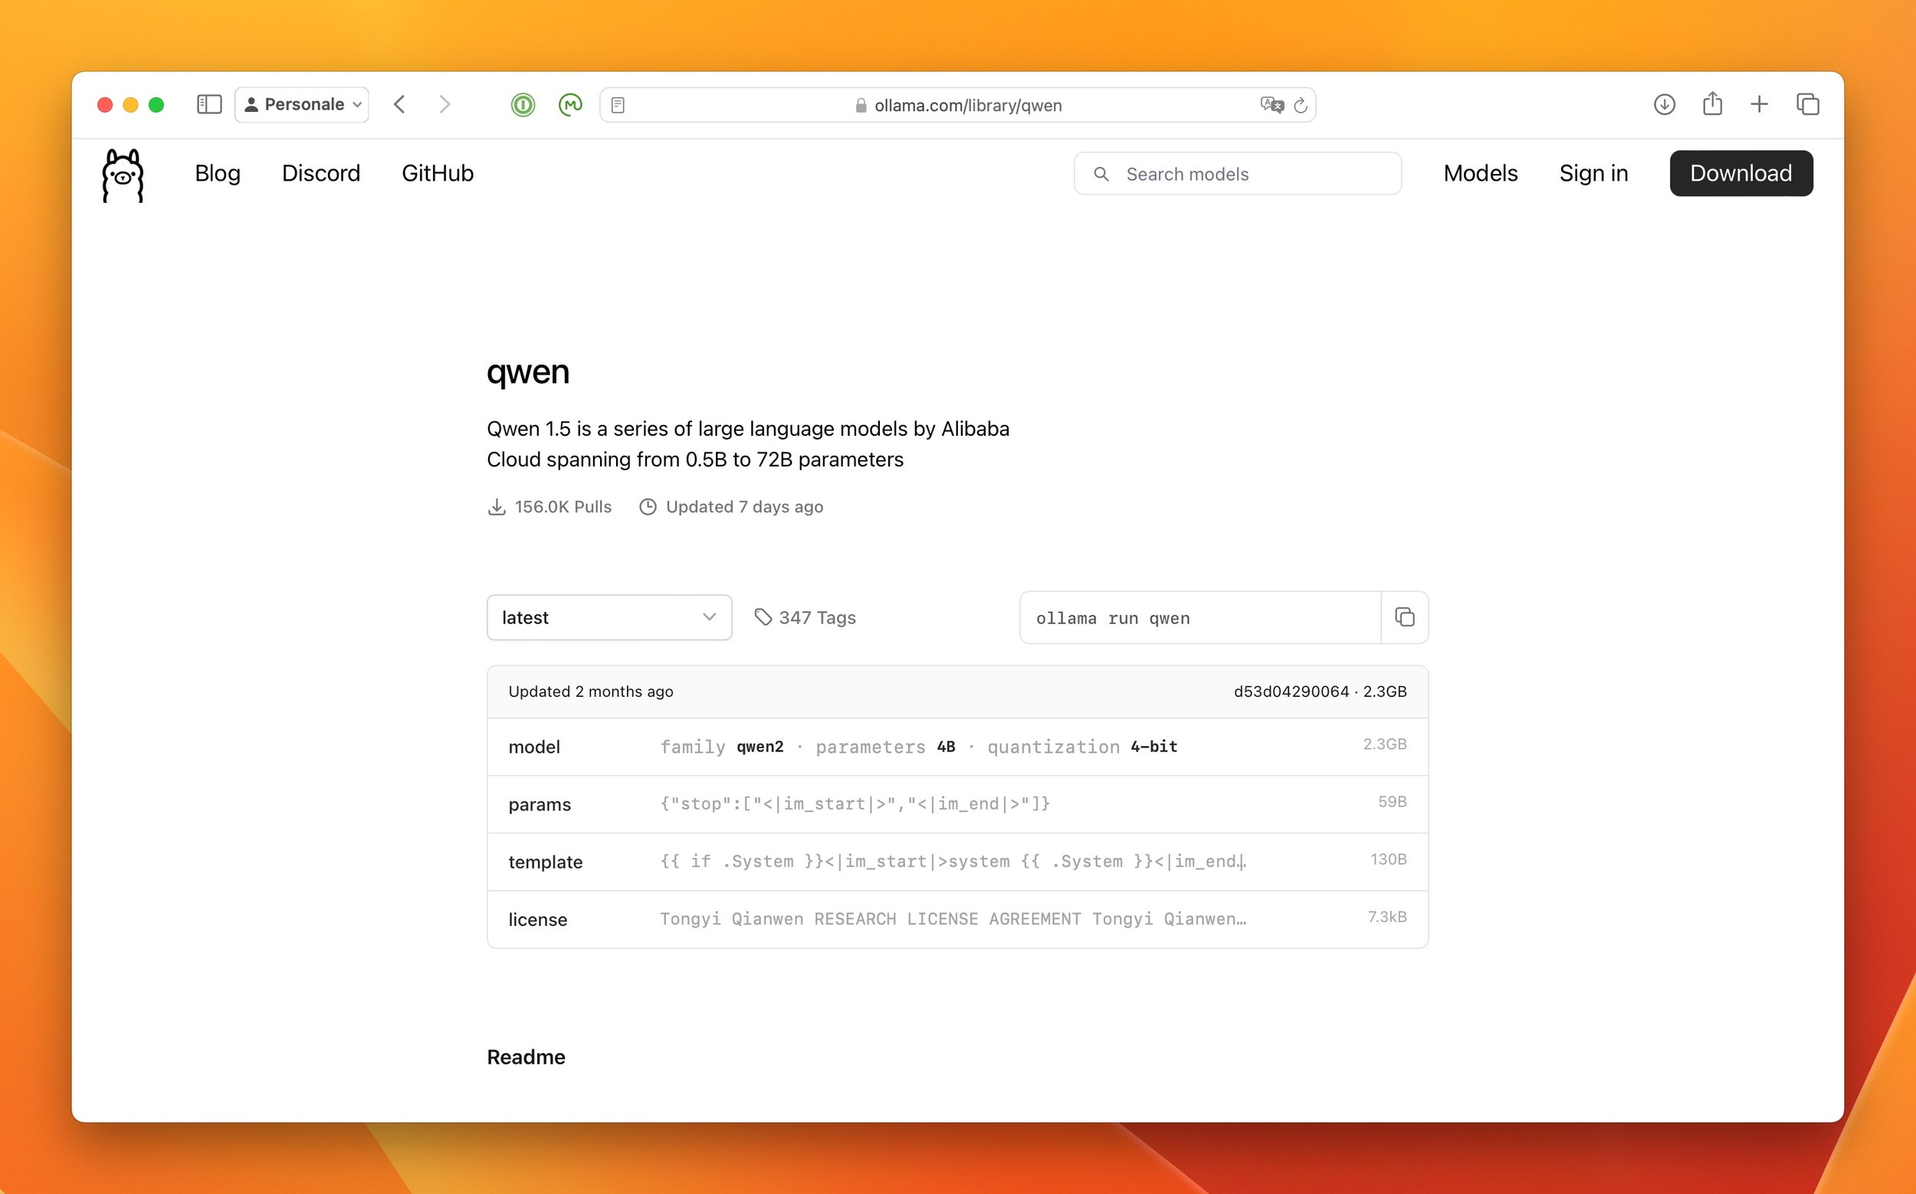Click the Download button
1916x1194 pixels.
[1740, 173]
